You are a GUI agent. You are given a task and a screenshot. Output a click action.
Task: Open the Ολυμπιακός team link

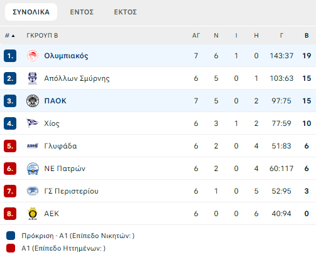(x=66, y=56)
